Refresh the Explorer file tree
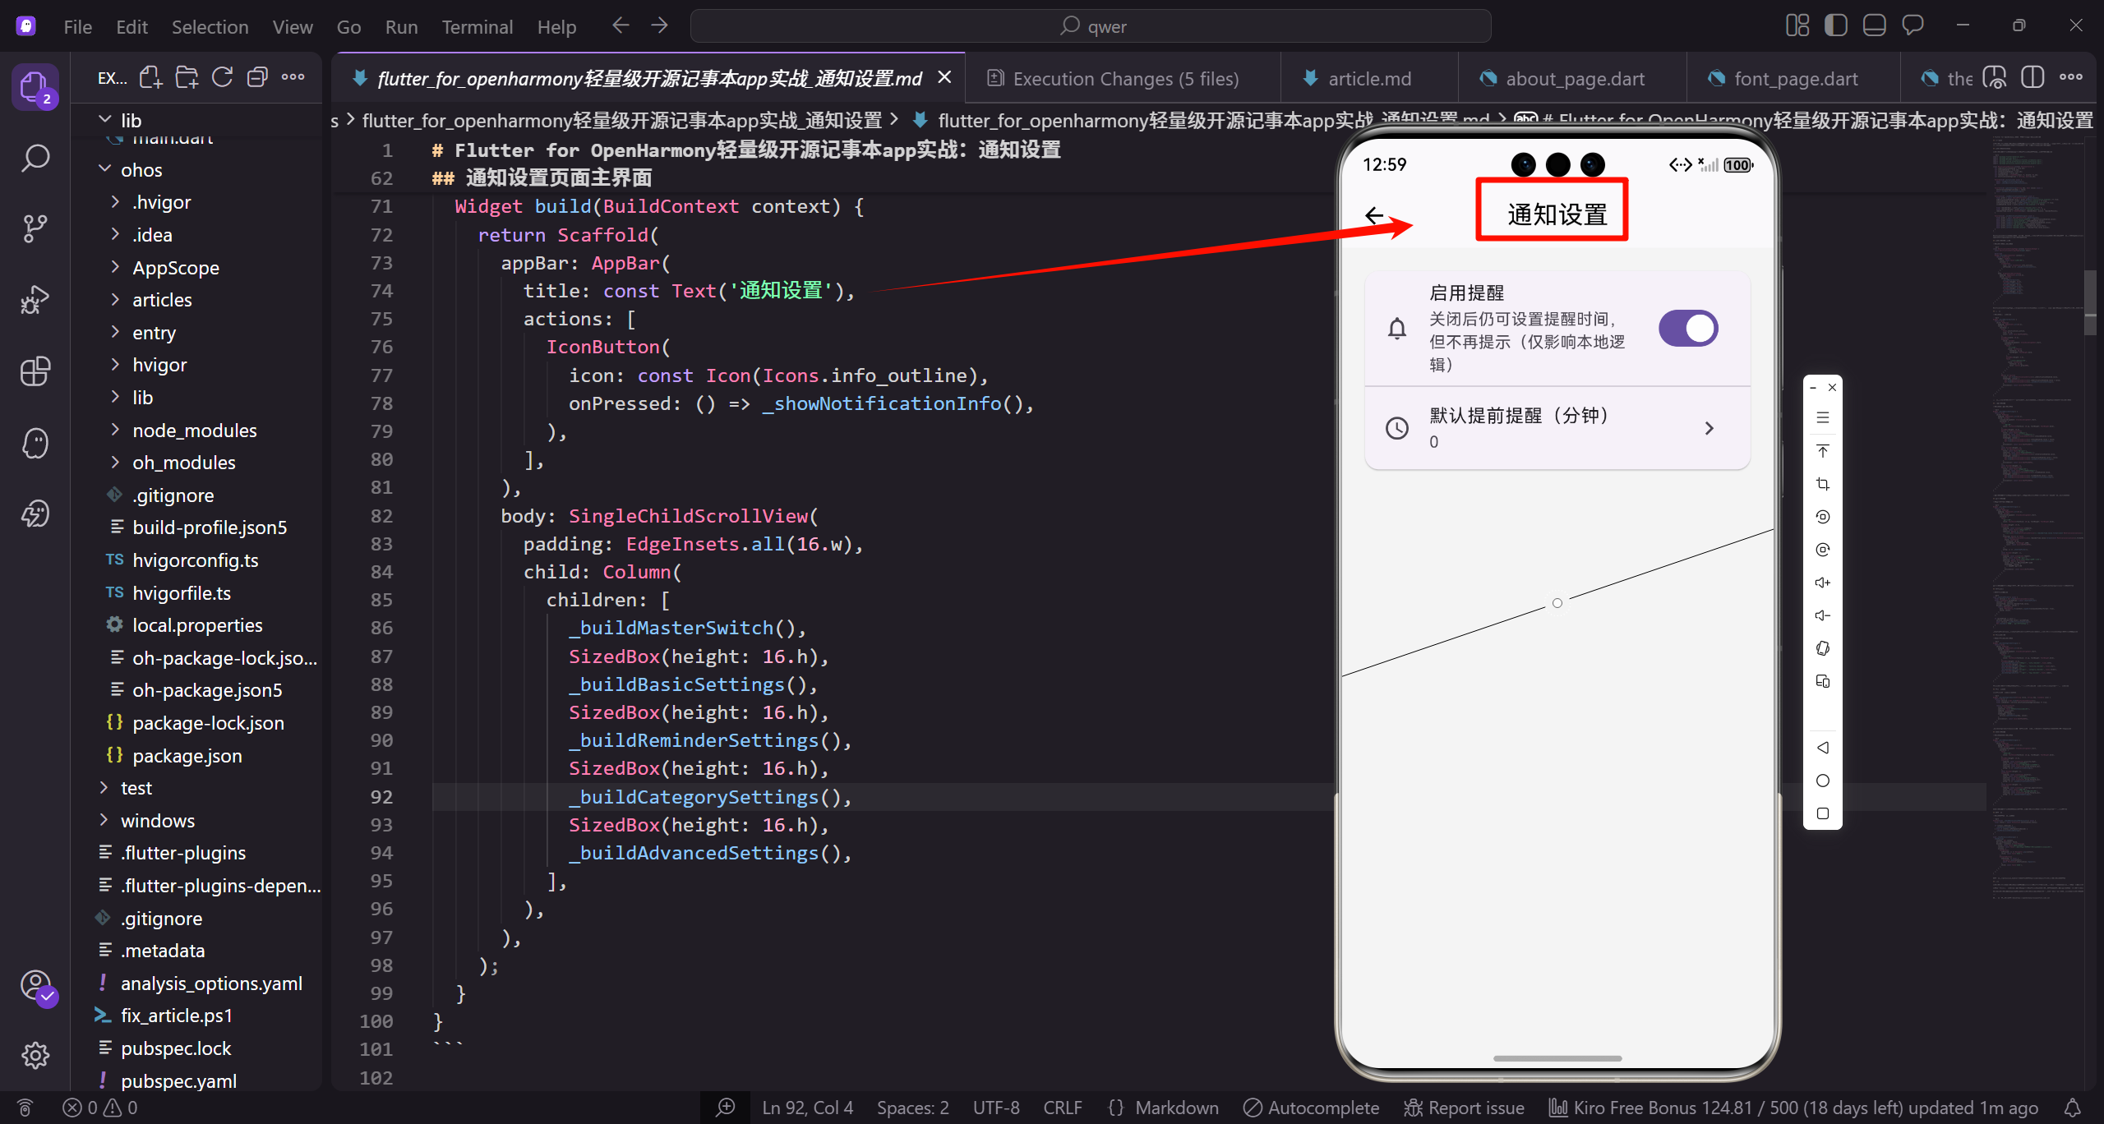 [222, 78]
